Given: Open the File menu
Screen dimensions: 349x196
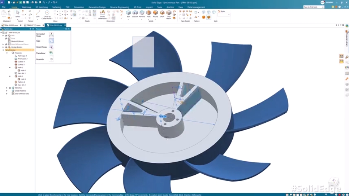Looking at the screenshot, I should 4,7.
